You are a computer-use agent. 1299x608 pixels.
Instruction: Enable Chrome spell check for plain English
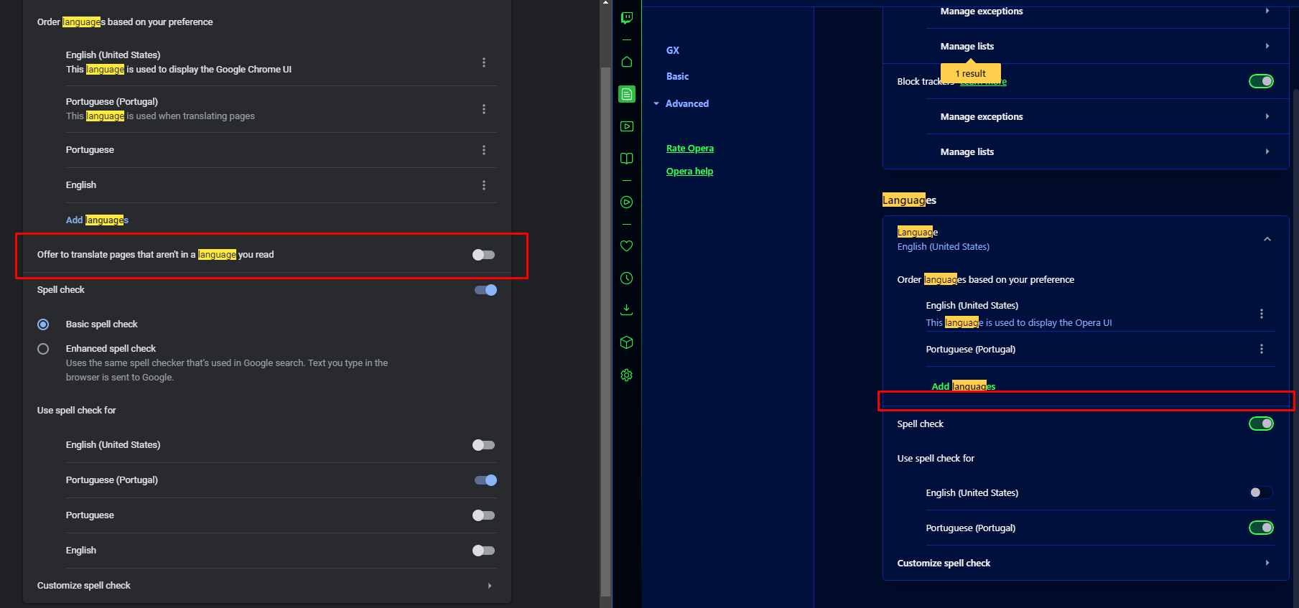[483, 551]
